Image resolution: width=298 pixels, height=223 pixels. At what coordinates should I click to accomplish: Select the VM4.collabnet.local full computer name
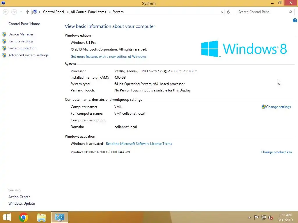pos(130,114)
